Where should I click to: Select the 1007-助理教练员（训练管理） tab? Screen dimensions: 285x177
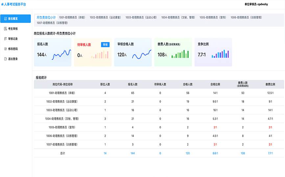52,23
